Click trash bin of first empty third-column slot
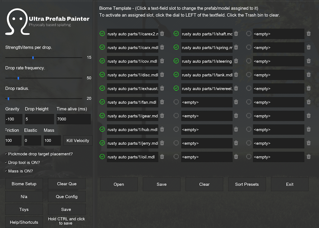Image resolution: width=319 pixels, height=228 pixels. (x=309, y=34)
